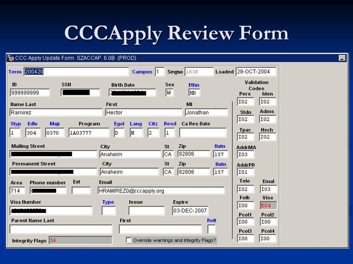The image size is (353, 264).
Task: Click the Hsch validation code field
Action: click(x=268, y=137)
